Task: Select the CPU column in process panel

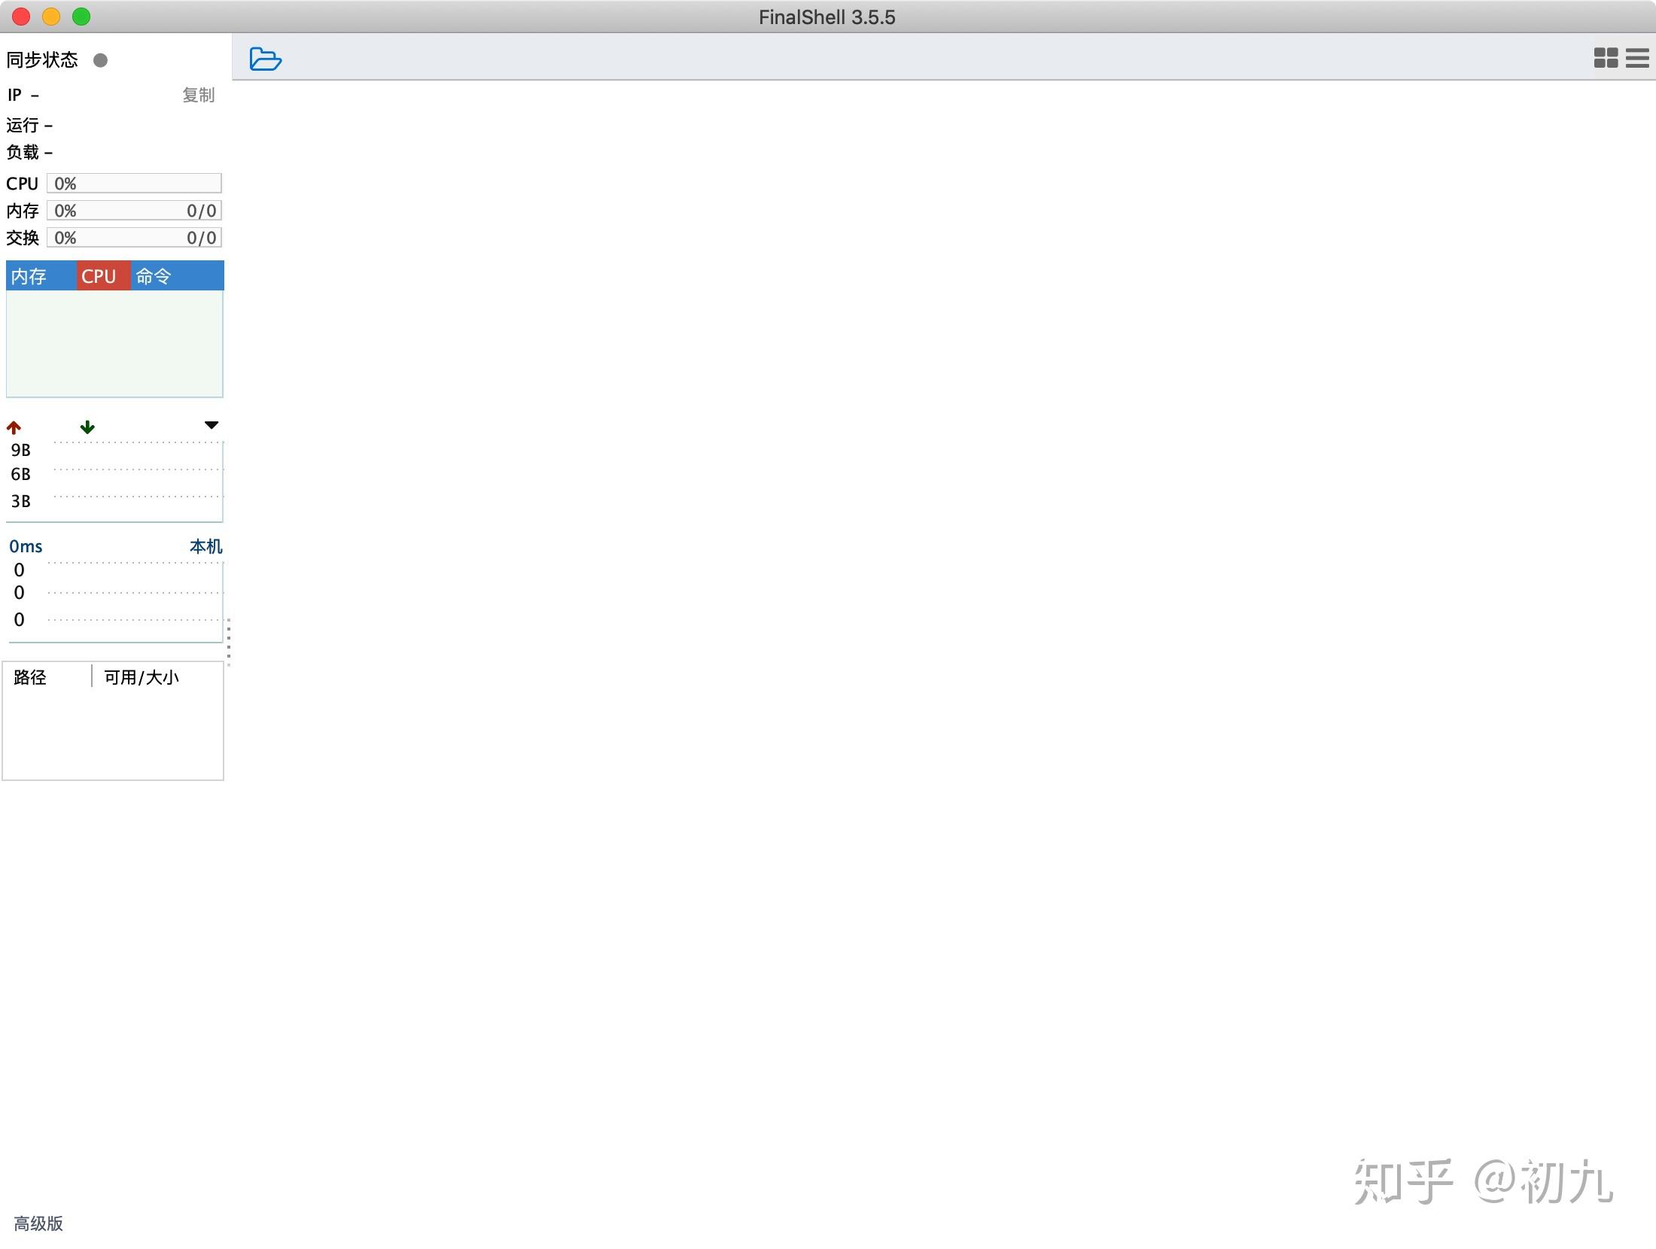Action: click(101, 275)
